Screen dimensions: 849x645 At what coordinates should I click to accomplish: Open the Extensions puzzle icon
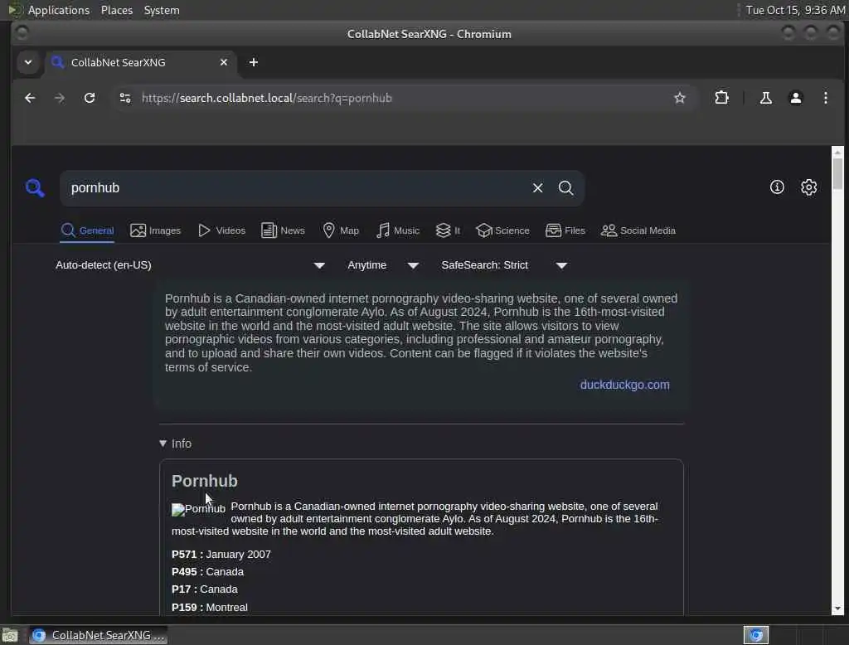point(721,98)
